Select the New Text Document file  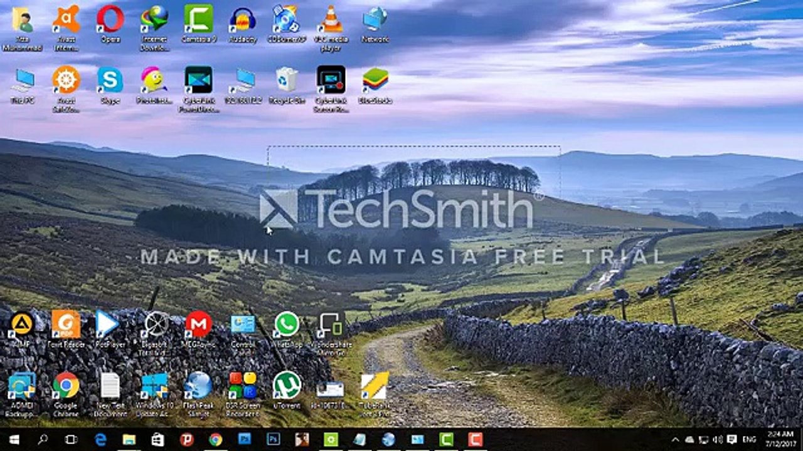coord(110,394)
